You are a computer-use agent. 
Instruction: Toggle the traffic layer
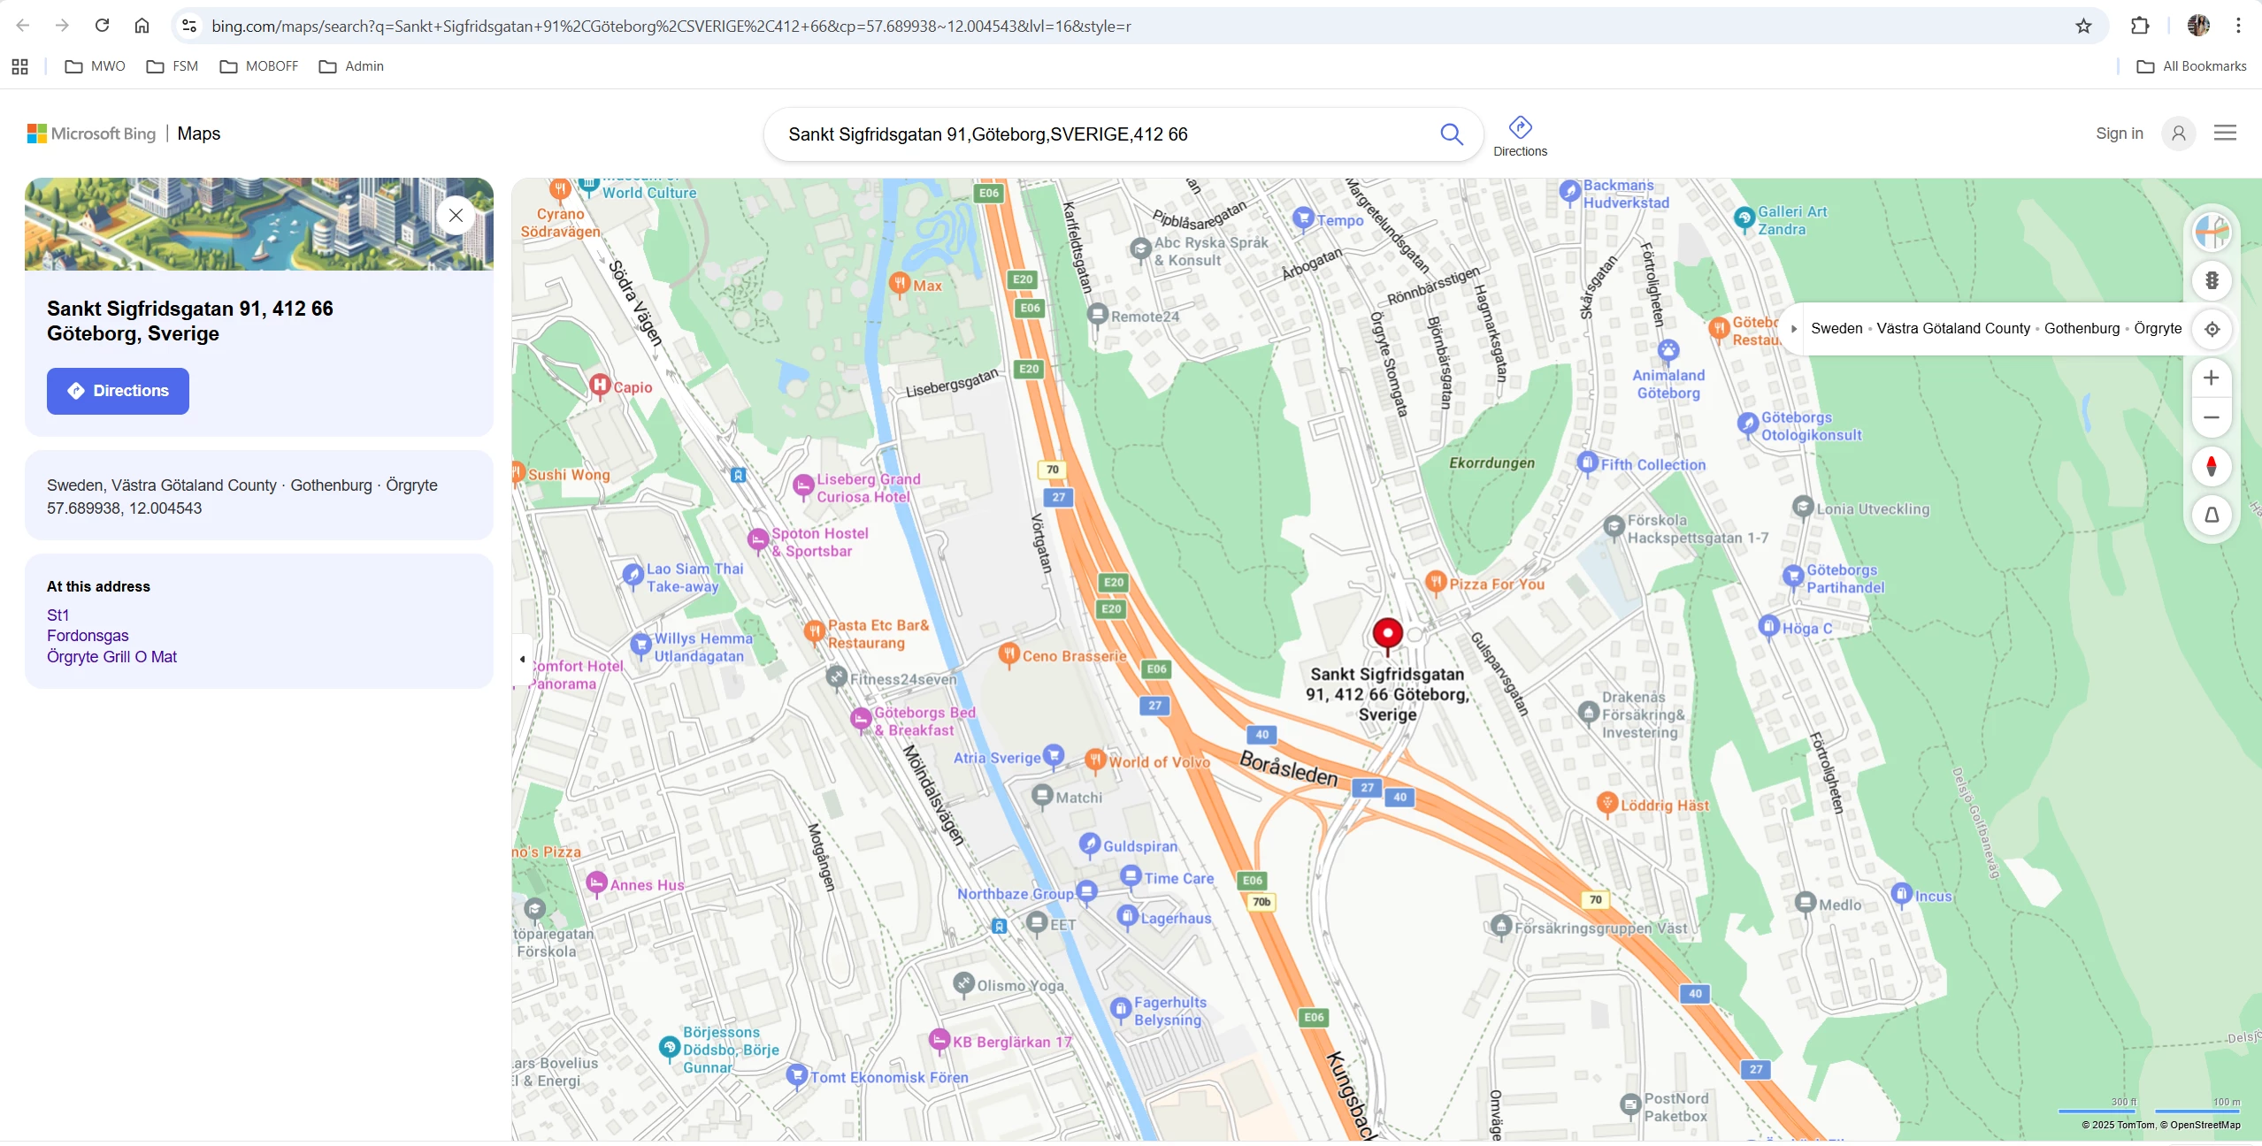(x=2211, y=281)
